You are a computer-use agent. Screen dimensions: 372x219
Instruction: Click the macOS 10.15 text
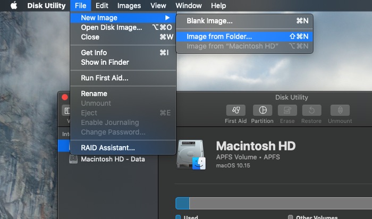click(233, 165)
